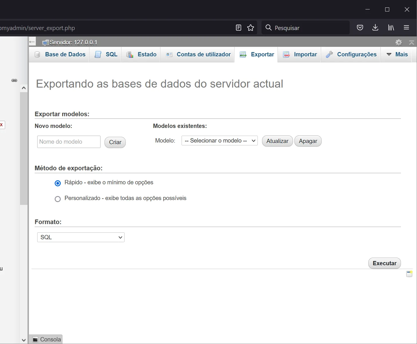
Task: Click the Nome do modelo input field
Action: [69, 142]
